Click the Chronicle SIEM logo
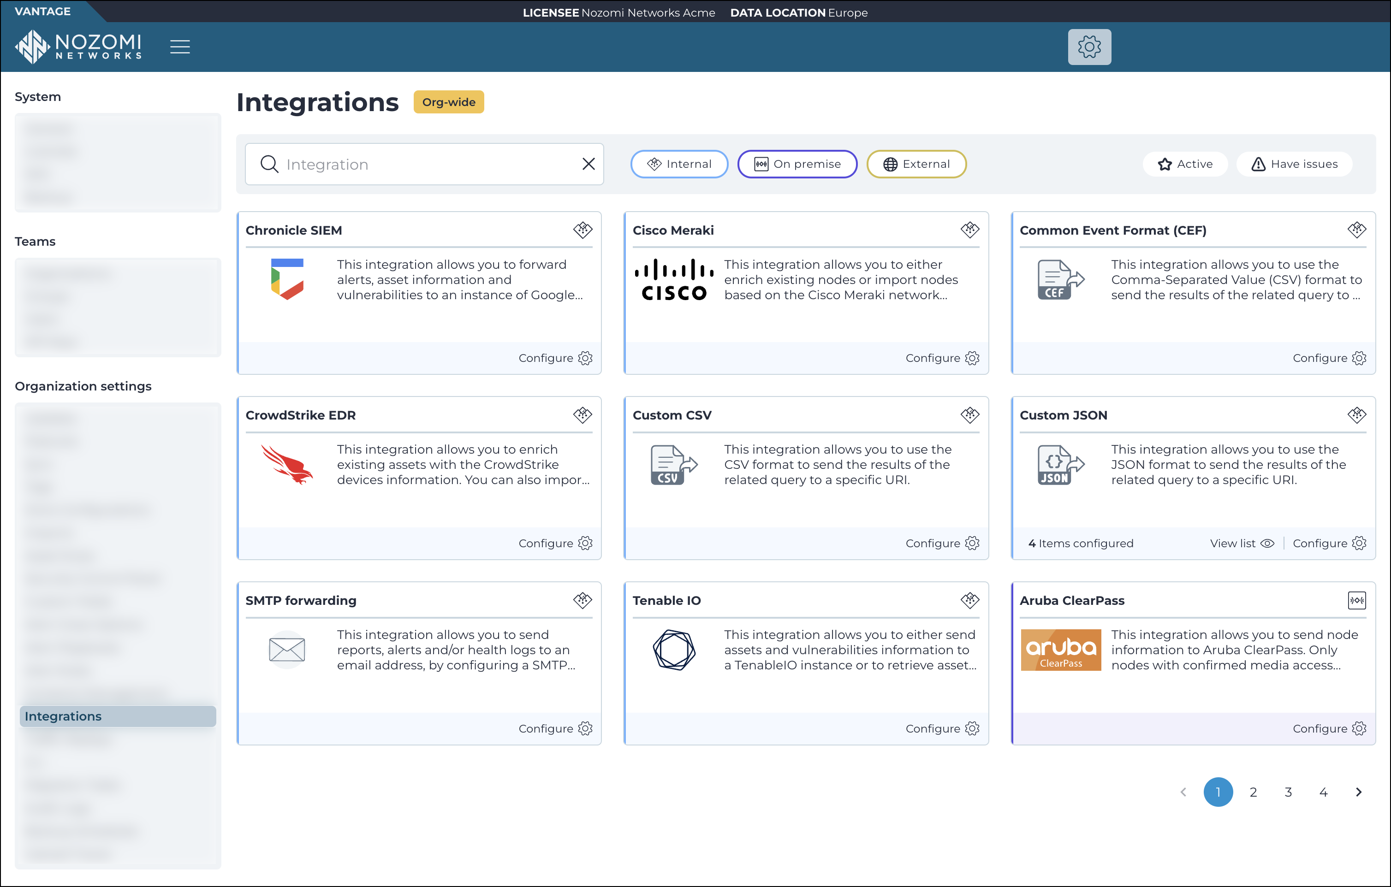This screenshot has width=1391, height=887. coord(287,279)
